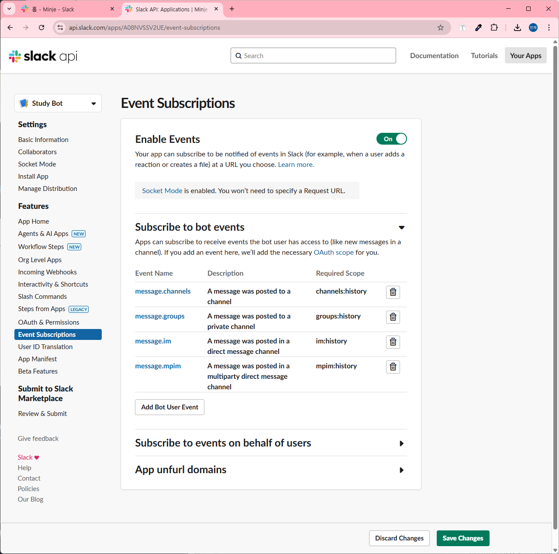Click the browser profile avatar
The height and width of the screenshot is (554, 559).
coord(533,28)
